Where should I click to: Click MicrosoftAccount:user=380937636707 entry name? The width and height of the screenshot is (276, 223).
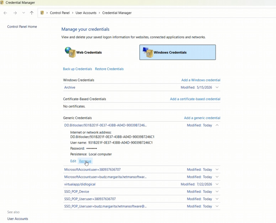pos(92,170)
